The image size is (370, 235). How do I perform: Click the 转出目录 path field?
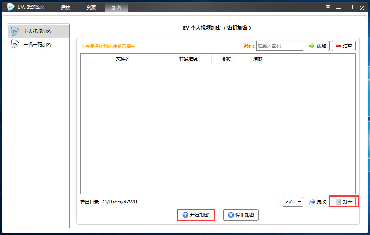[x=191, y=201]
